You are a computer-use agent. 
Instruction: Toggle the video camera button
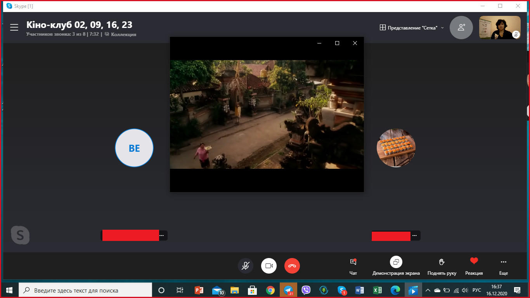[x=269, y=266]
